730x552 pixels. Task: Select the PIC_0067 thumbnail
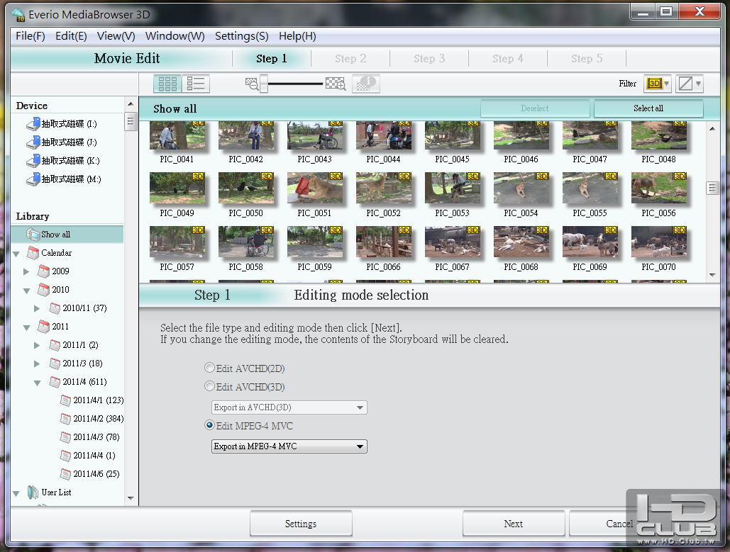coord(453,242)
